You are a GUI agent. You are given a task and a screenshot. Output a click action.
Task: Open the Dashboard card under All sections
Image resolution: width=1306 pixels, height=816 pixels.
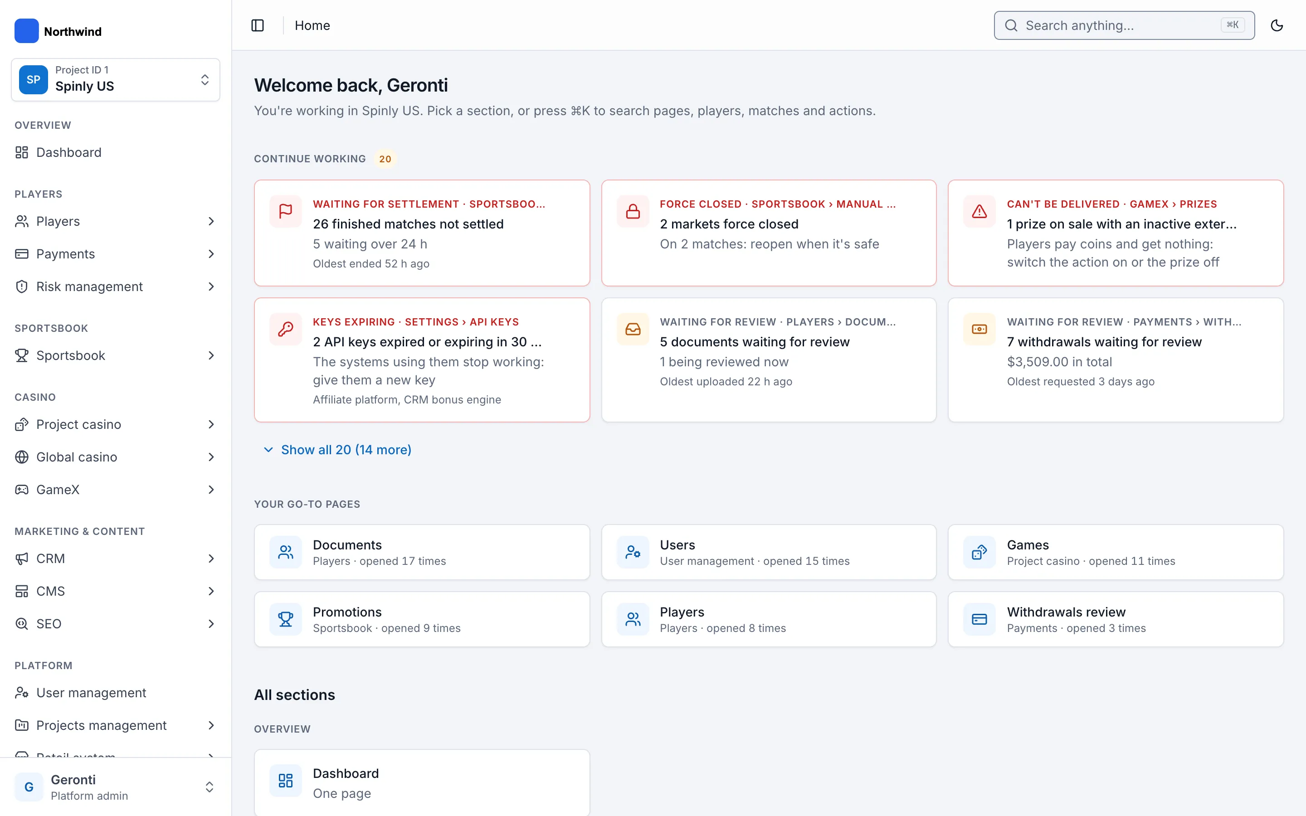click(421, 782)
